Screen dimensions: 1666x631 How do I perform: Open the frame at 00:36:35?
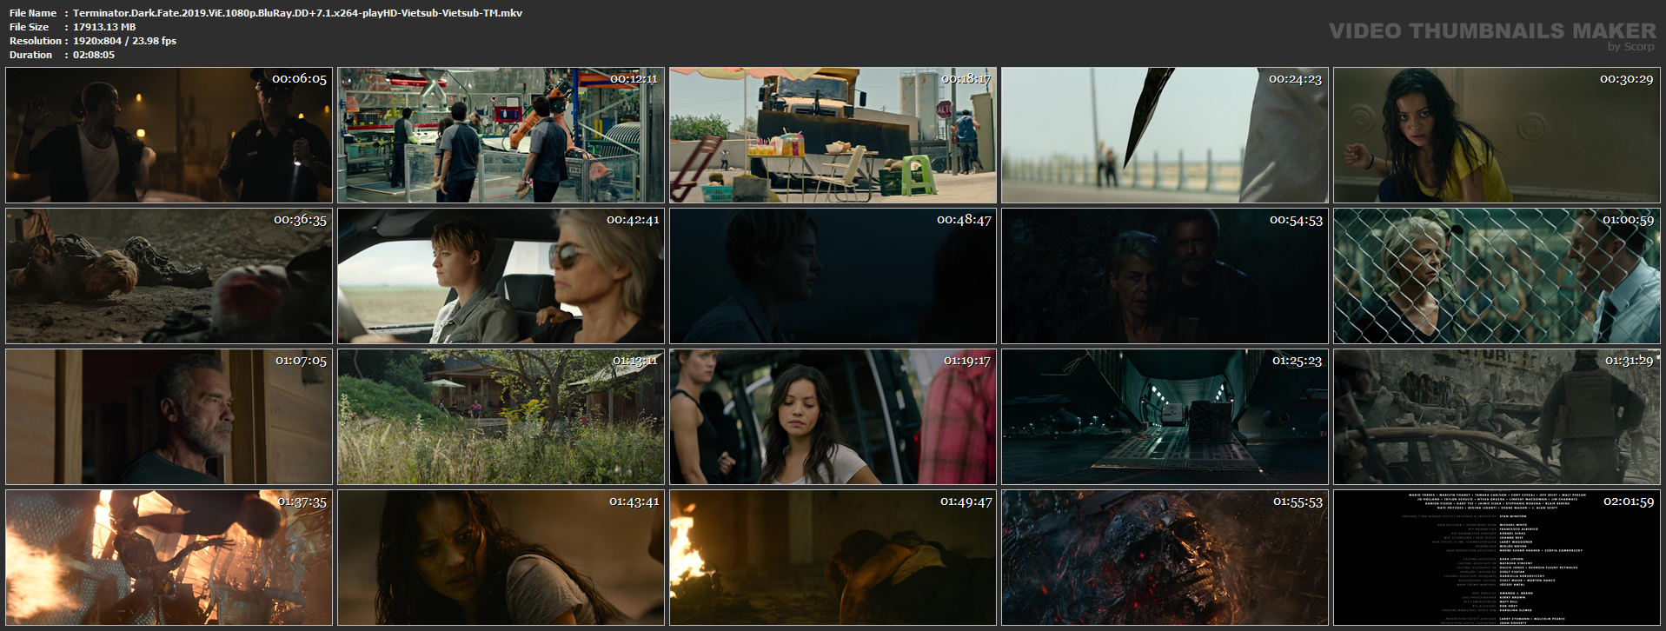click(x=169, y=276)
